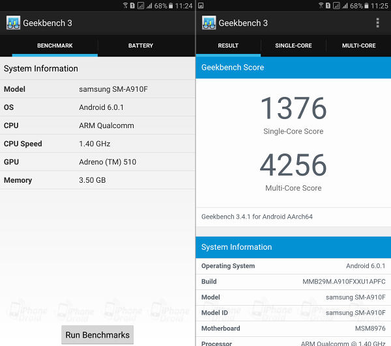Tap the GPU Adreno 510 row
This screenshot has height=346, width=391.
98,162
